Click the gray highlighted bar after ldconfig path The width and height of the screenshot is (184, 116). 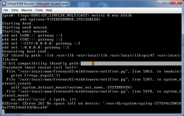[131, 63]
